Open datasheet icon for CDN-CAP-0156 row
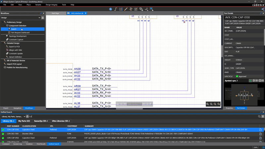265x149 pixels. [x=260, y=138]
